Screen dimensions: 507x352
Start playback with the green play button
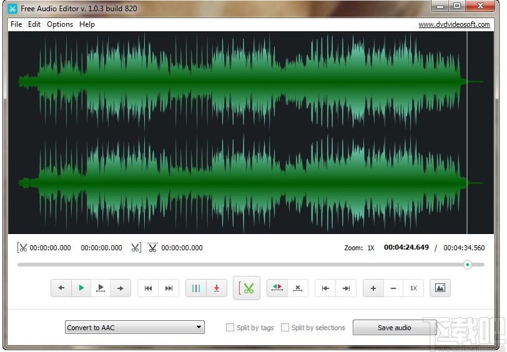pos(81,288)
